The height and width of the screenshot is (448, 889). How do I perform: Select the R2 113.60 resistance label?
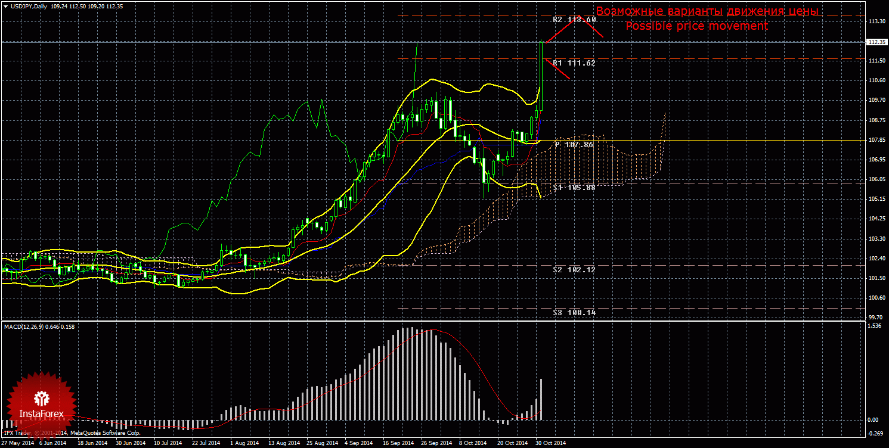tap(574, 19)
